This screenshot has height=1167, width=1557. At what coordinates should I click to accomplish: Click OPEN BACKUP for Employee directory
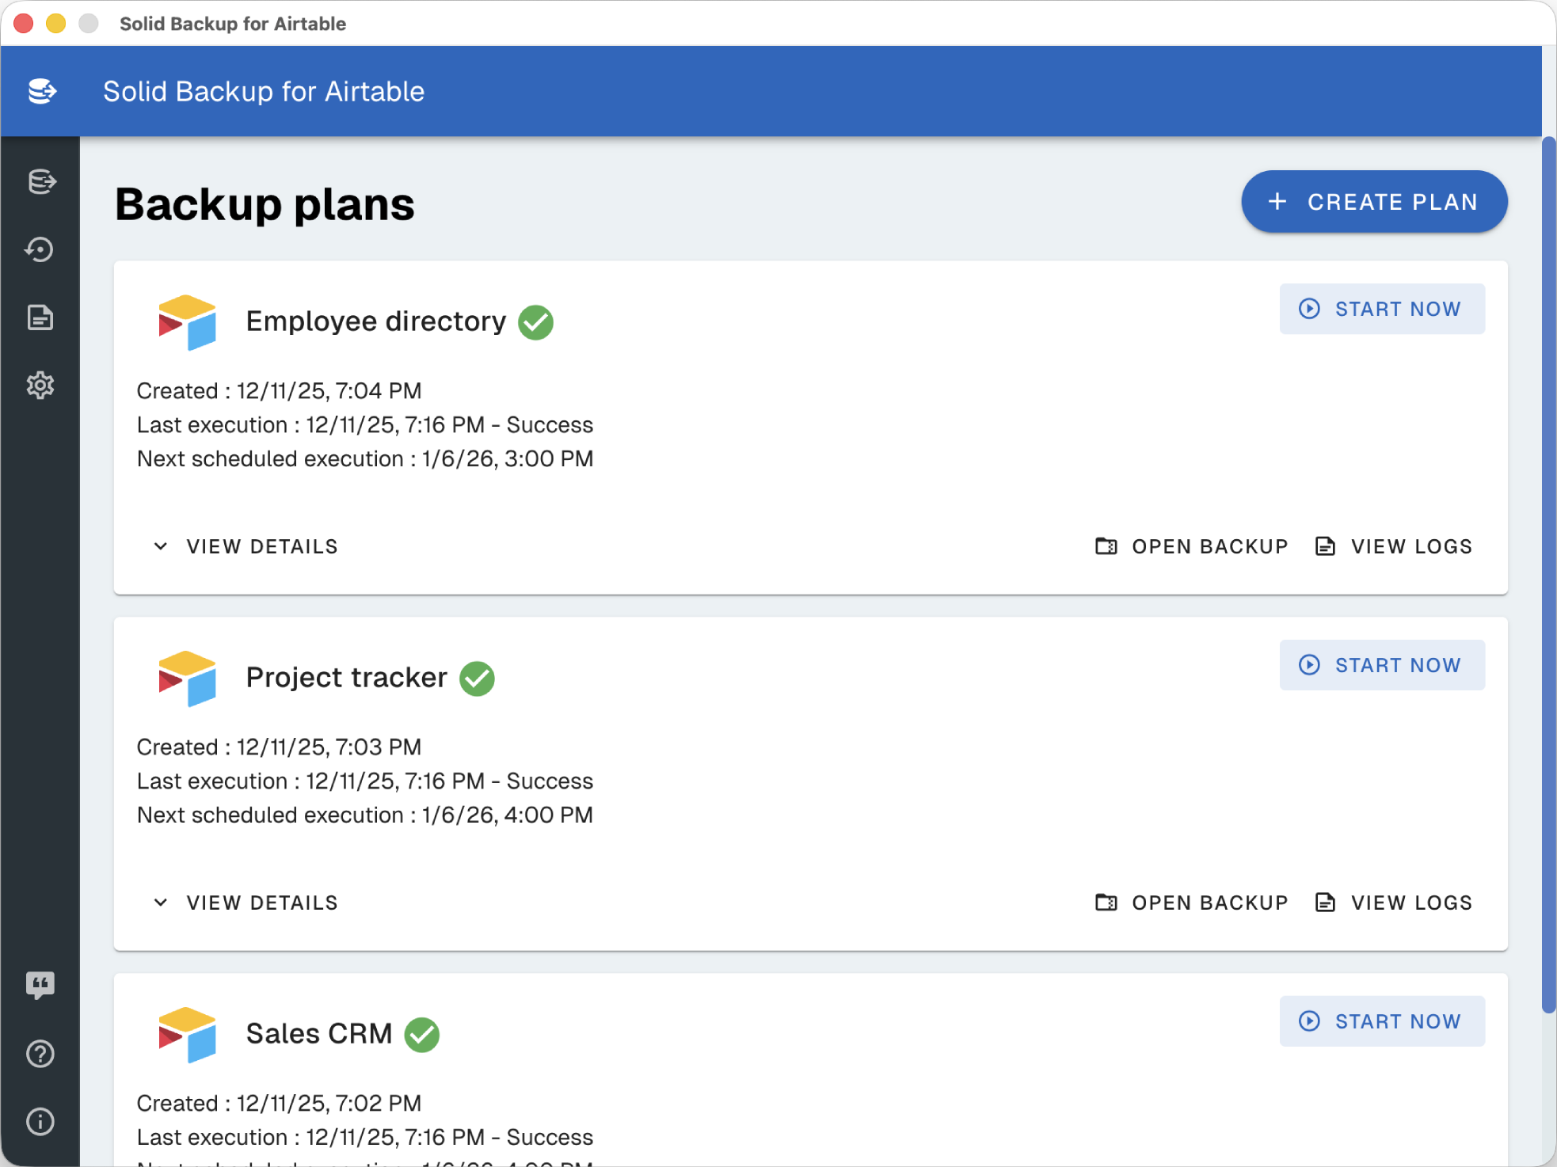pyautogui.click(x=1191, y=545)
